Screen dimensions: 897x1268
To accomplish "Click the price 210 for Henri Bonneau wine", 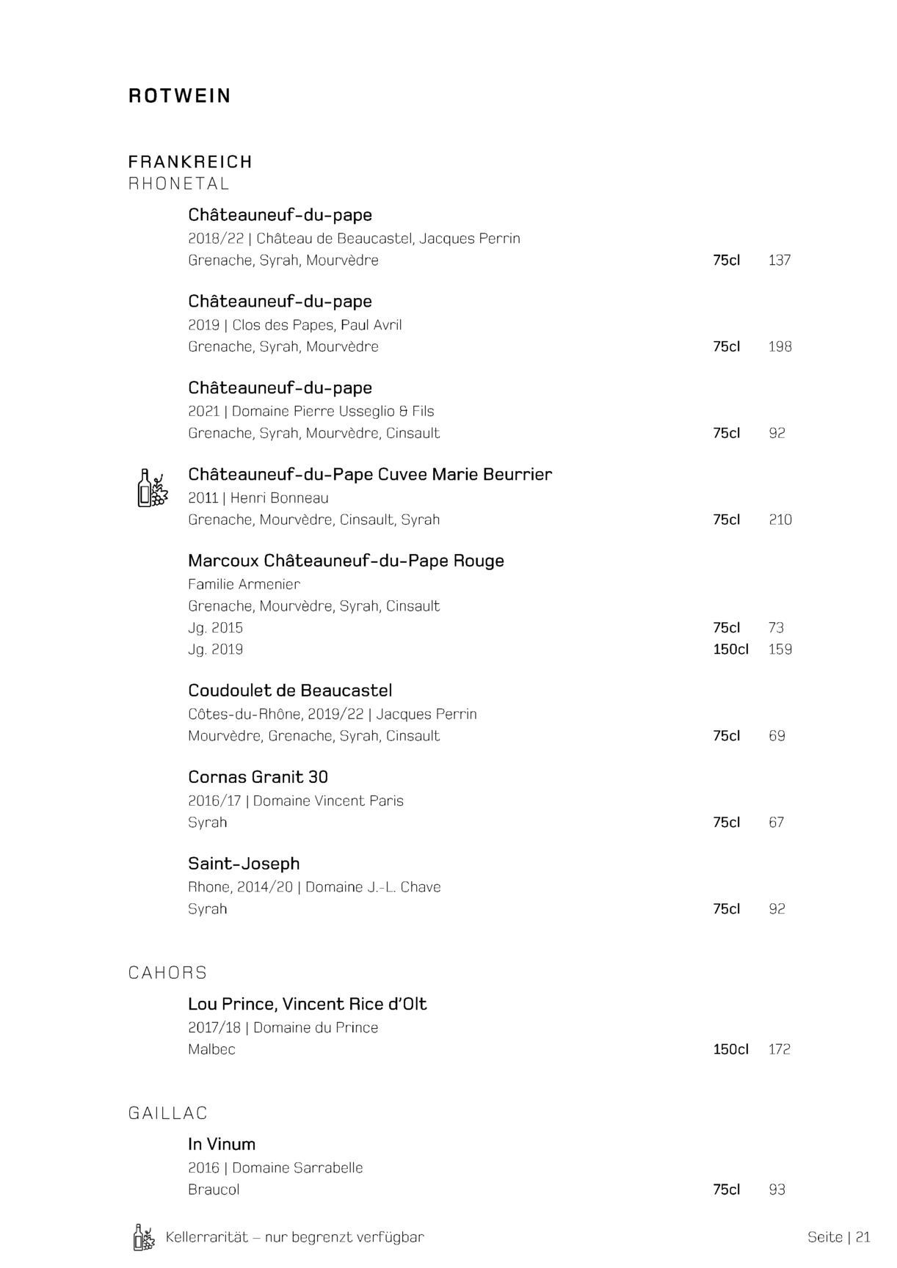I will coord(780,520).
